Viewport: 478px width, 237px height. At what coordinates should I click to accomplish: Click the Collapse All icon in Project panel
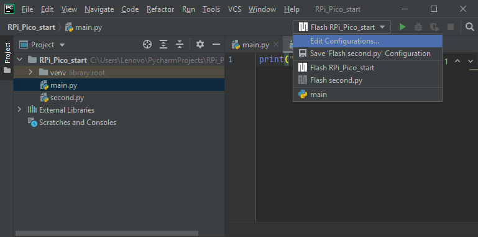(x=180, y=45)
